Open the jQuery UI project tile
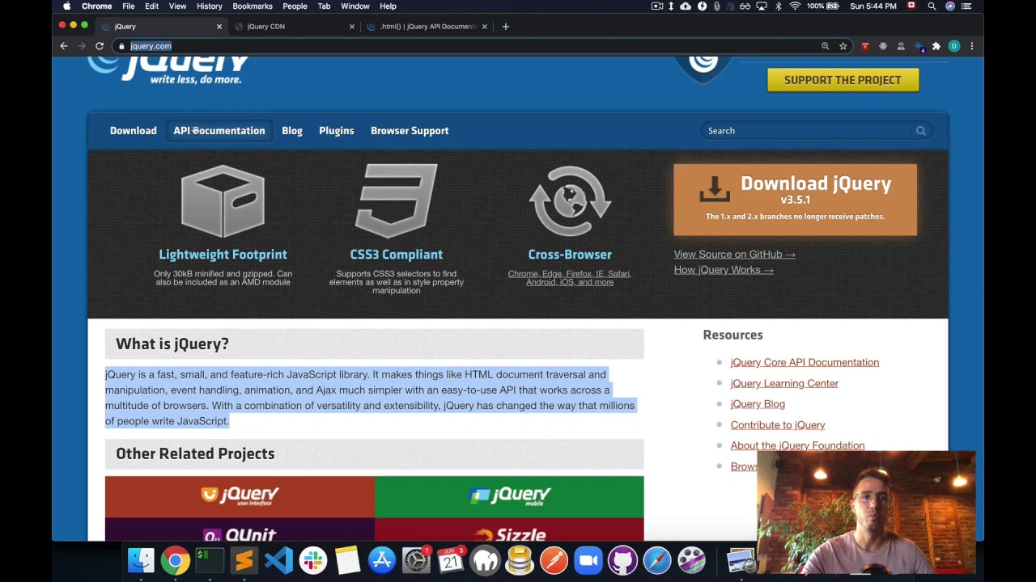Screen dimensions: 1036x582 [x=240, y=496]
